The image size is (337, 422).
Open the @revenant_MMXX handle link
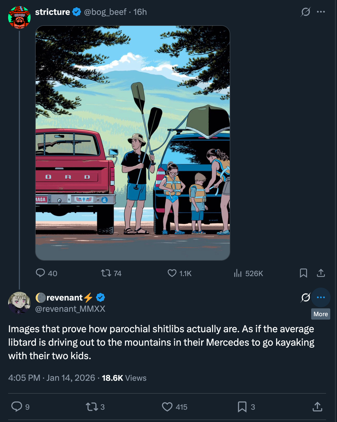point(70,309)
